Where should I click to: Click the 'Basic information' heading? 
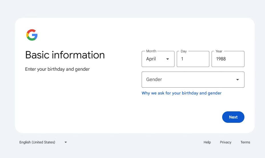coord(65,55)
